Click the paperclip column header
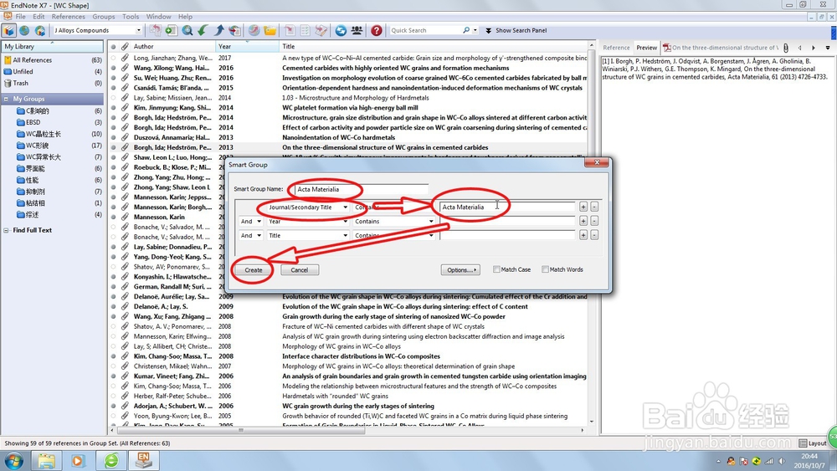The height and width of the screenshot is (471, 837). 125,46
